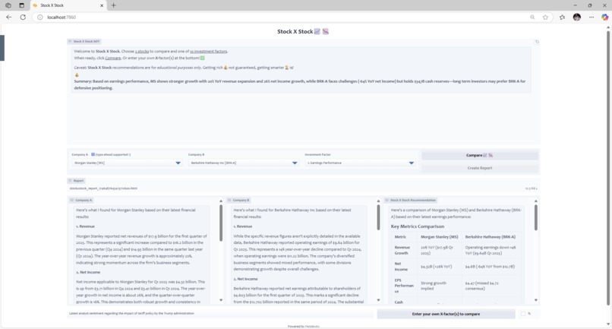Click the Report section label
The height and width of the screenshot is (329, 612).
[x=77, y=181]
